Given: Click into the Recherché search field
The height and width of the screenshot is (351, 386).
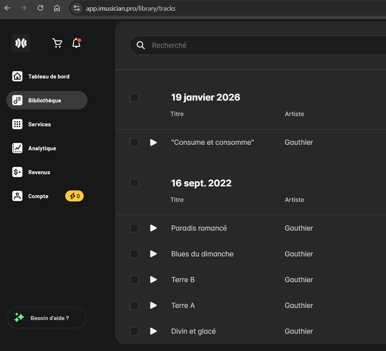Looking at the screenshot, I should [258, 45].
